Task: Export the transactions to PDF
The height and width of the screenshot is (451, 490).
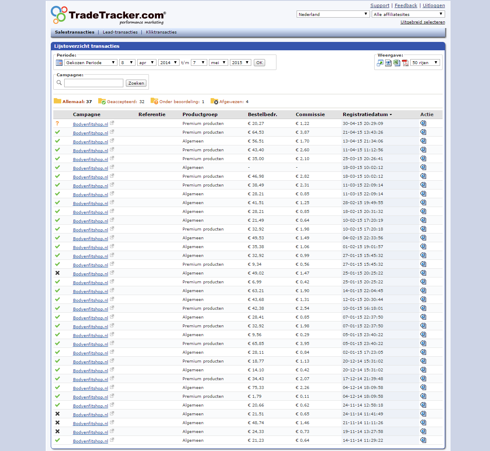Action: 405,63
